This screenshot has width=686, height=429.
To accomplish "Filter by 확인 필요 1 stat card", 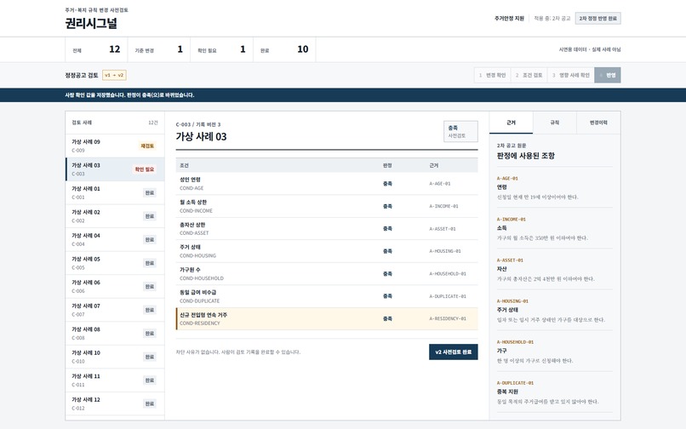I will point(221,49).
